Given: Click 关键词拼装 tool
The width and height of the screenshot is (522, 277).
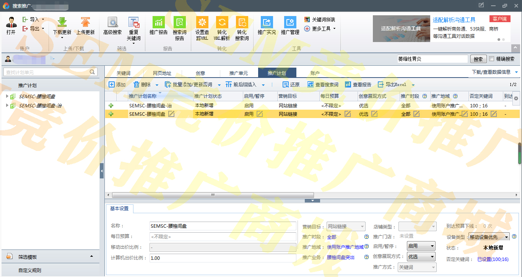Looking at the screenshot, I should [320, 19].
